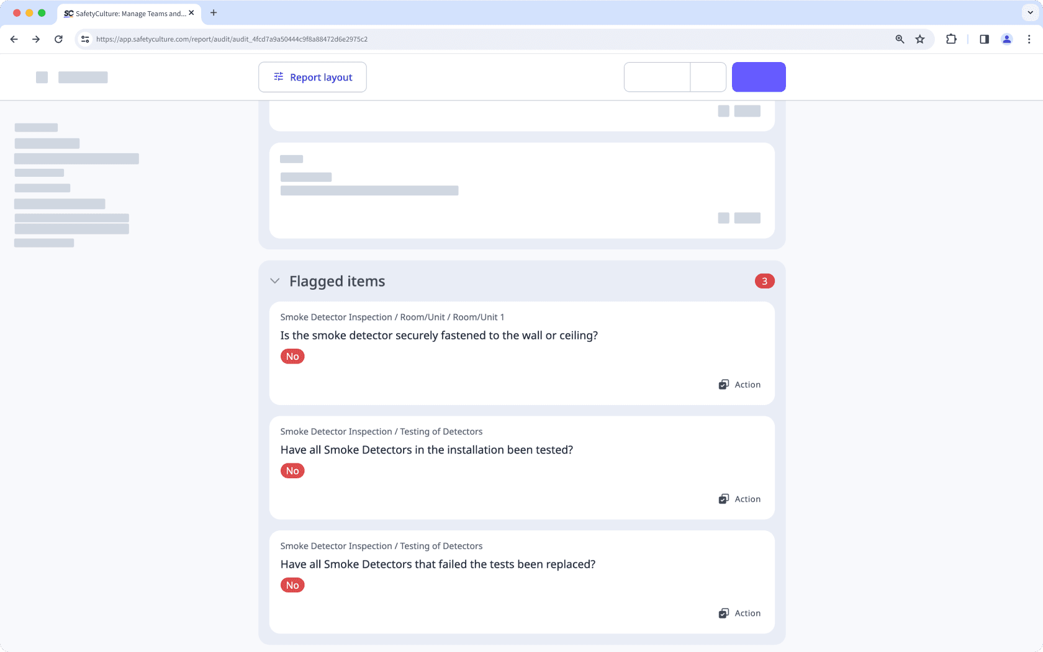Viewport: 1043px width, 652px height.
Task: Reload the current page
Action: pyautogui.click(x=58, y=39)
